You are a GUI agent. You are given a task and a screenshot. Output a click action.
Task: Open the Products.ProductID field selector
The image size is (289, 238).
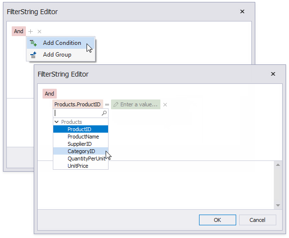(78, 104)
